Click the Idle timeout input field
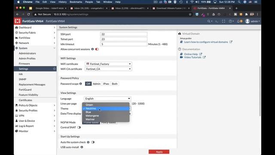Screen dimensions: 275x155 coord(124,44)
